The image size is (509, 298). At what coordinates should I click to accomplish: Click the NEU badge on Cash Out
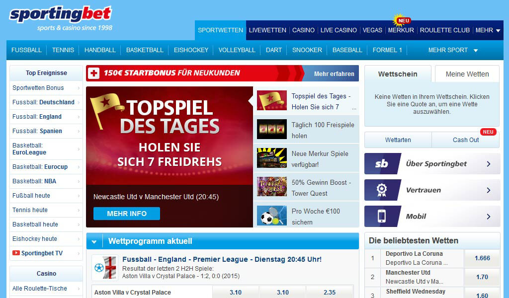pos(488,132)
